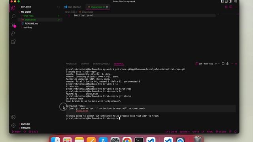Open errors and warnings count in status bar
The height and width of the screenshot is (142, 253).
(x=33, y=132)
